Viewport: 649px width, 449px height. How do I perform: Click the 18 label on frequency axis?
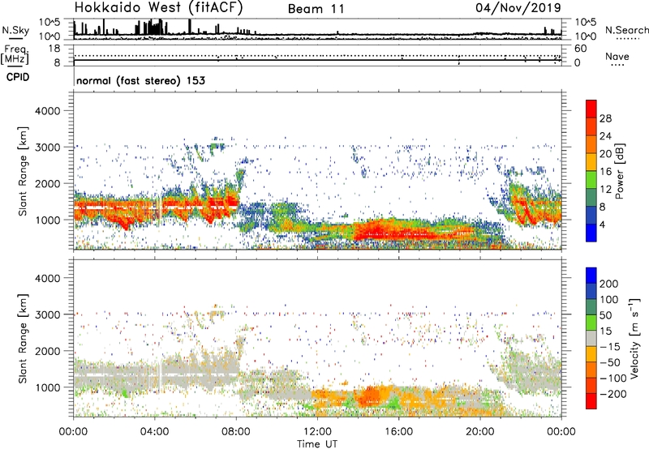(54, 49)
